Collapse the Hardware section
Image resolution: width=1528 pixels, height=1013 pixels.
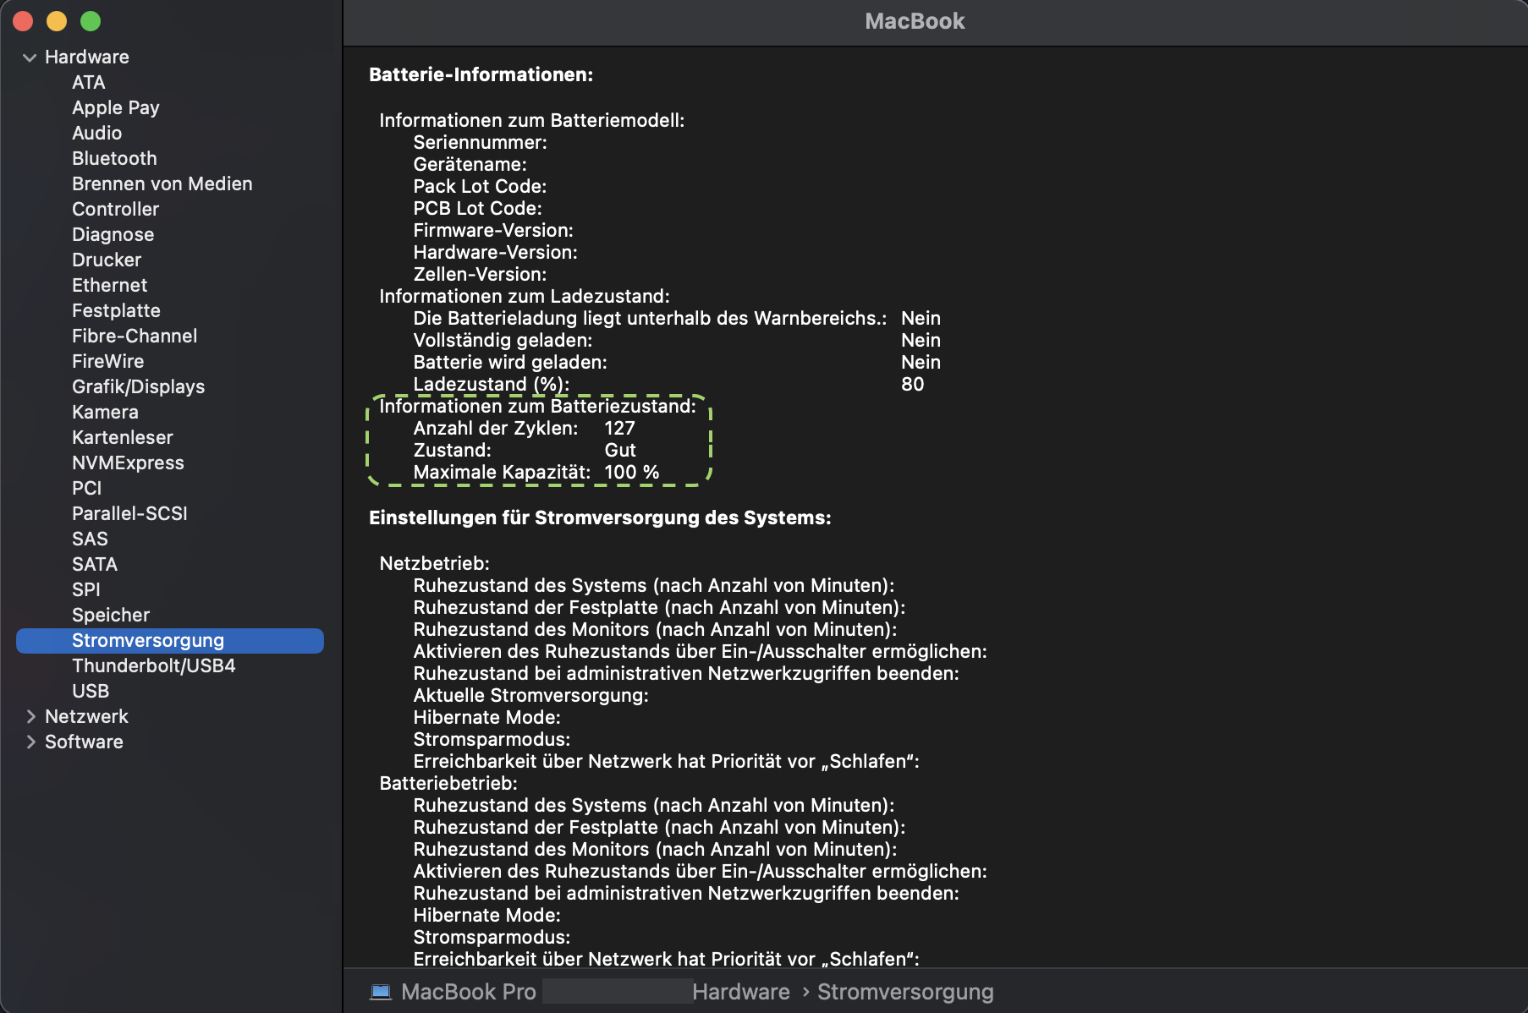pos(30,57)
